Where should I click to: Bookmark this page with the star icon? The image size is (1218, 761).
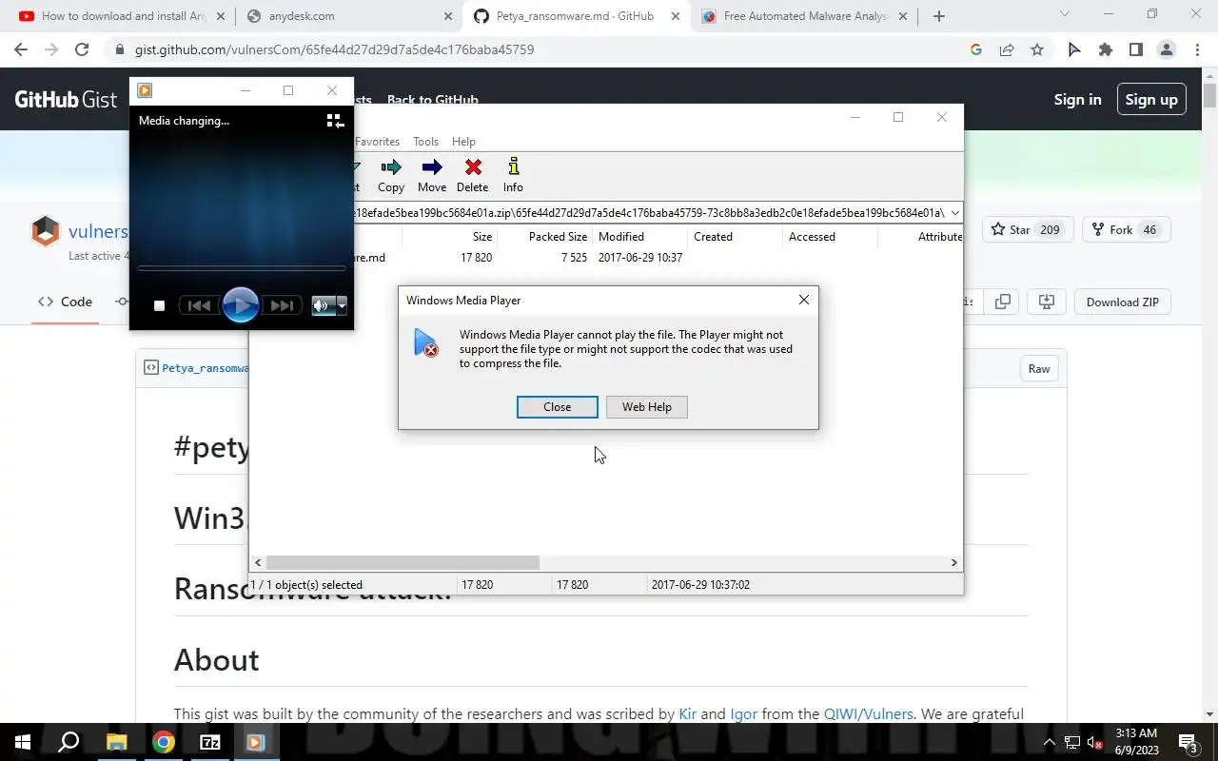1037,49
